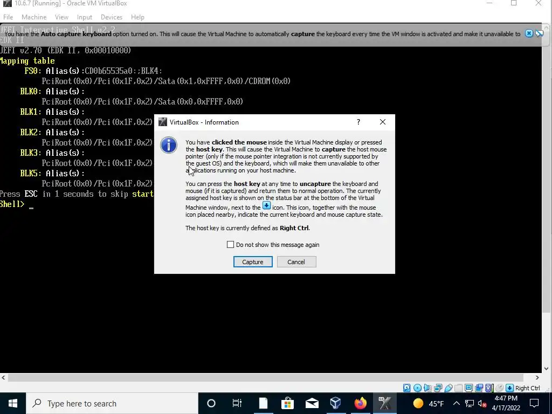Open Task View on the taskbar
Screen dimensions: 552x414
pos(237,403)
